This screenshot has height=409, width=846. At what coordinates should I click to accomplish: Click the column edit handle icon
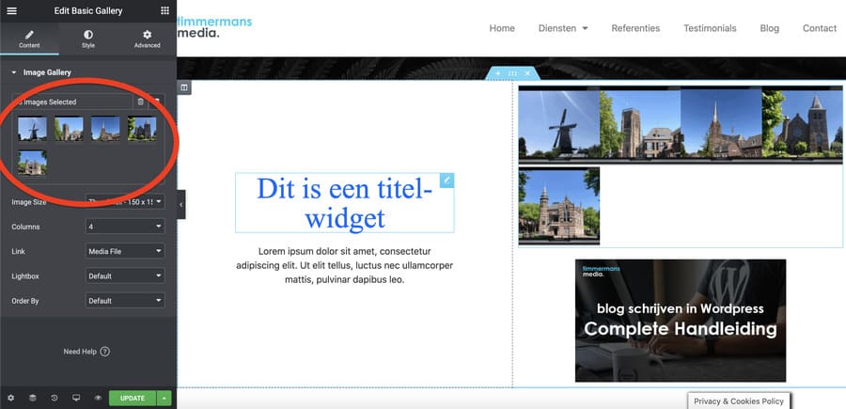[x=184, y=87]
